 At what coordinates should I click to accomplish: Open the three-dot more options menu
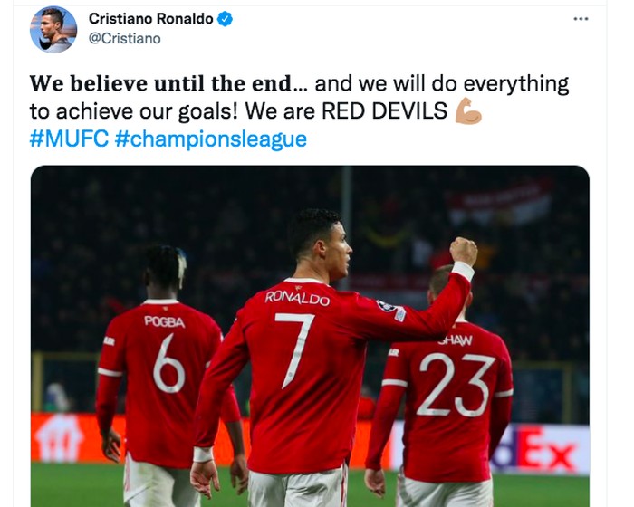point(581,19)
